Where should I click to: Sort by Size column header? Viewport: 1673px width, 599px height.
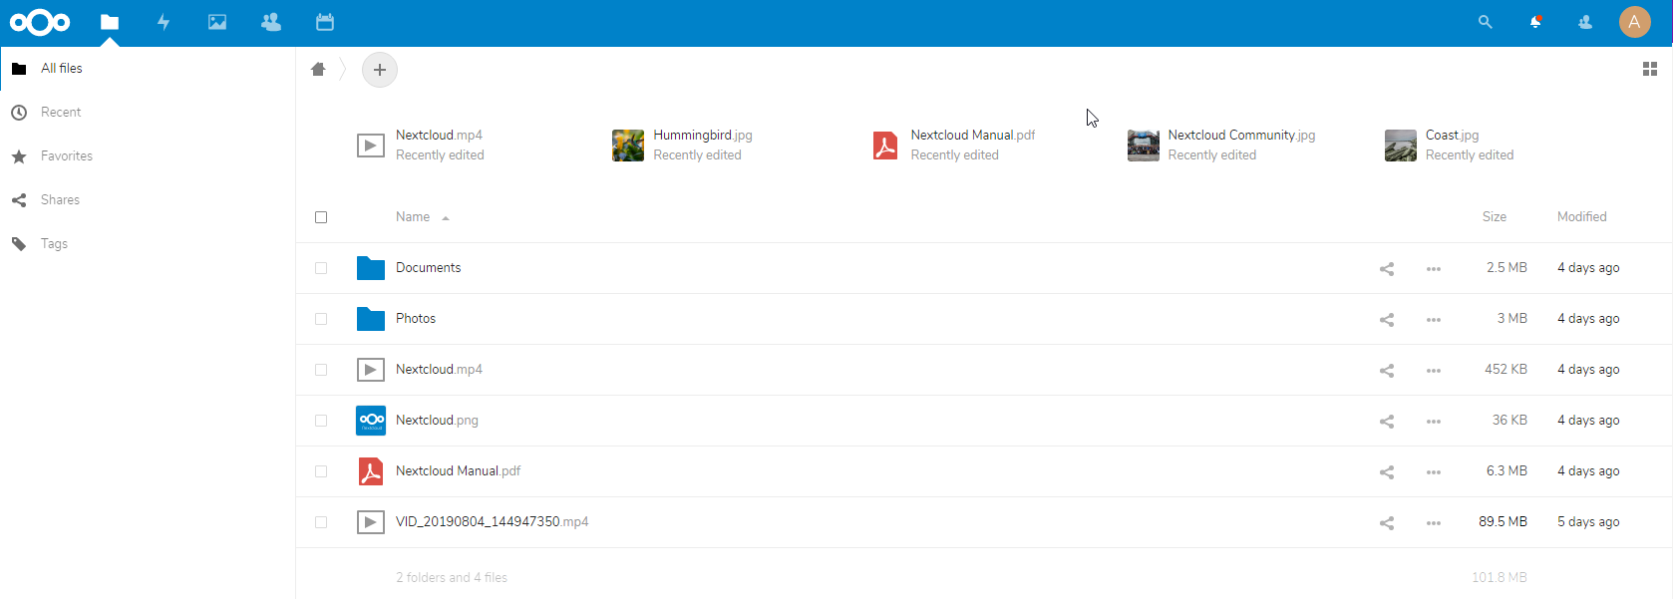point(1495,217)
